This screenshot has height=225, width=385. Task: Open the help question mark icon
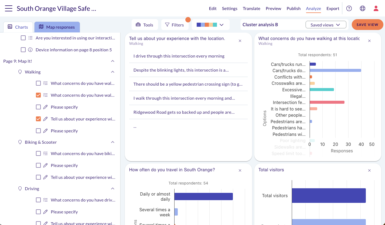click(x=349, y=8)
